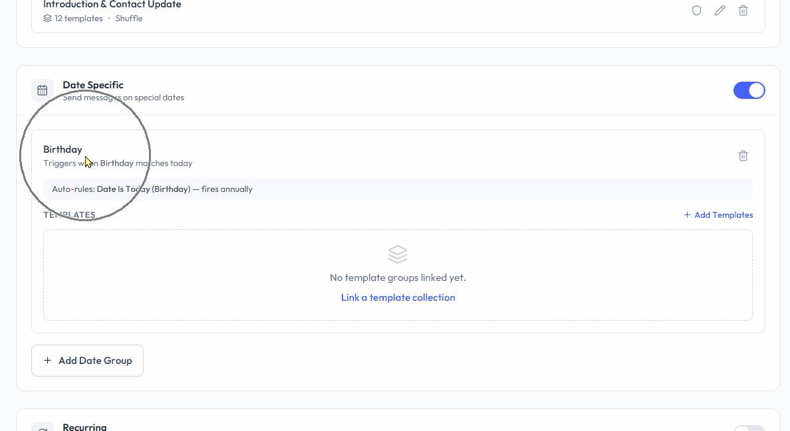This screenshot has height=431, width=790.
Task: Click the Auto-rules Date Is Today bar
Action: (398, 189)
